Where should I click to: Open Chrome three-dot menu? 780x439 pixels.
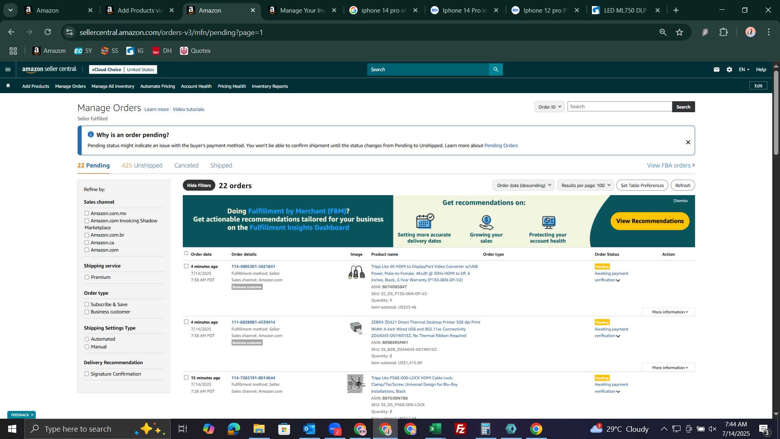(769, 32)
